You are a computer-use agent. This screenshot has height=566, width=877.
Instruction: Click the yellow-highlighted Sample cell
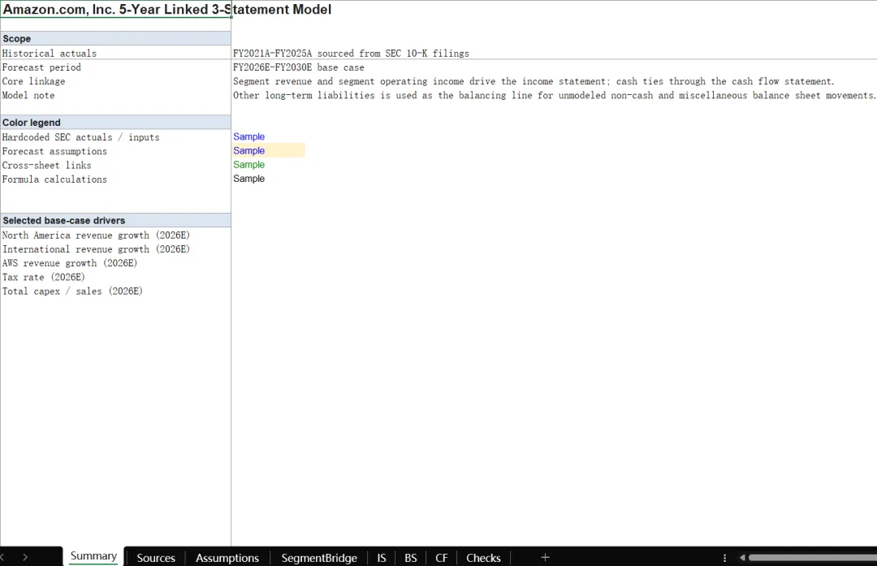pos(269,150)
